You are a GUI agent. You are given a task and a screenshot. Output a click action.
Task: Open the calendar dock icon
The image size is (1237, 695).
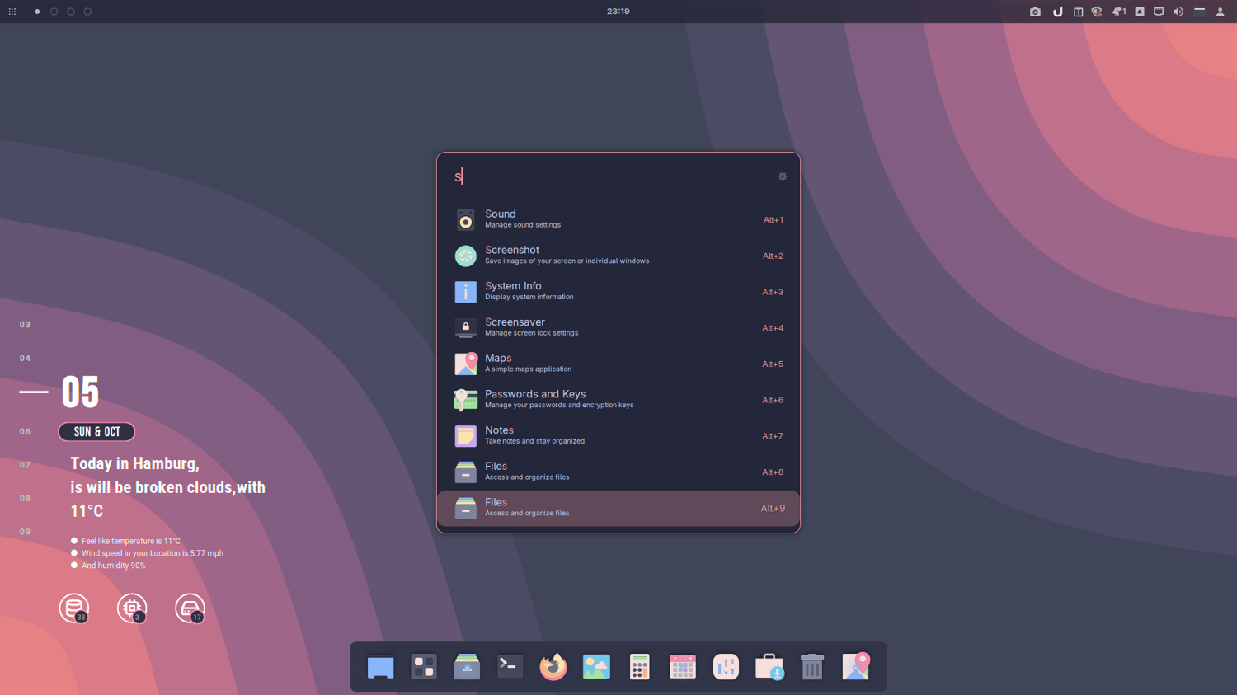coord(683,667)
